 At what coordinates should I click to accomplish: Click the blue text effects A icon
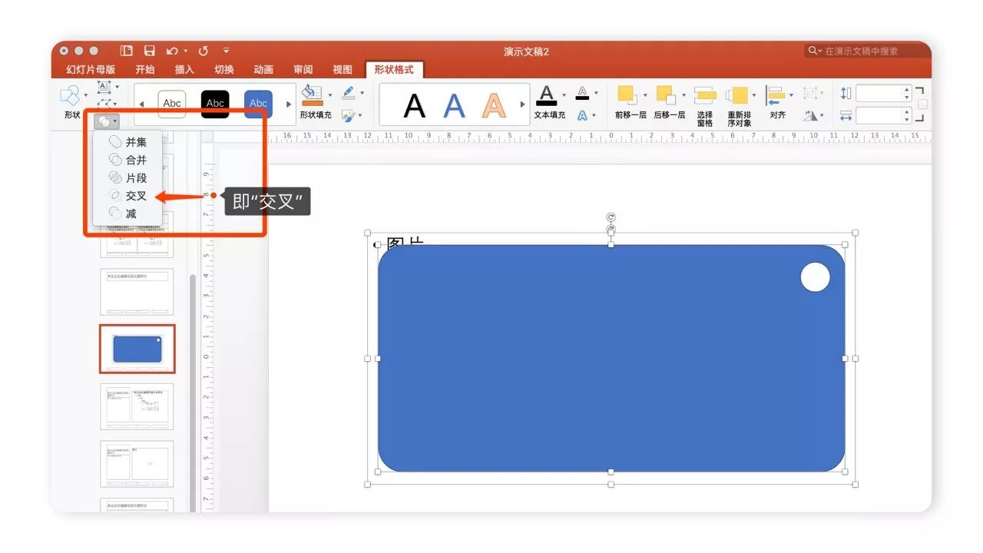(x=582, y=115)
